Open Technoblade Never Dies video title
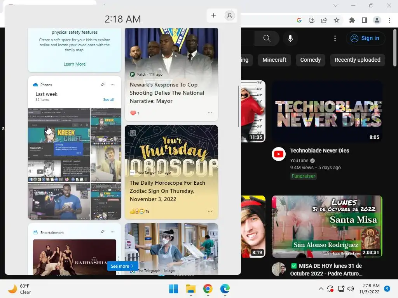This screenshot has width=398, height=298. click(319, 151)
